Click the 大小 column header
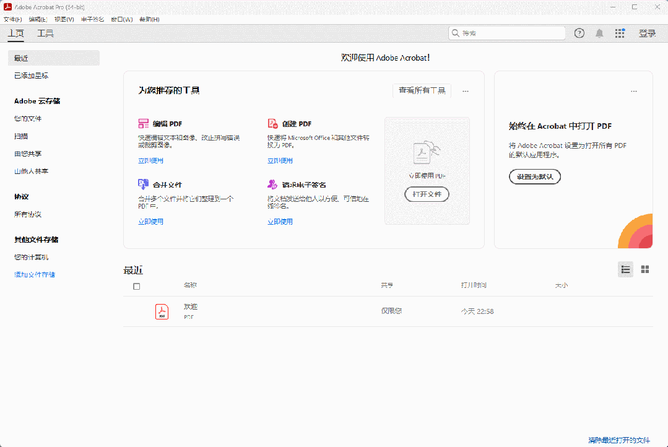This screenshot has width=668, height=447. tap(561, 285)
